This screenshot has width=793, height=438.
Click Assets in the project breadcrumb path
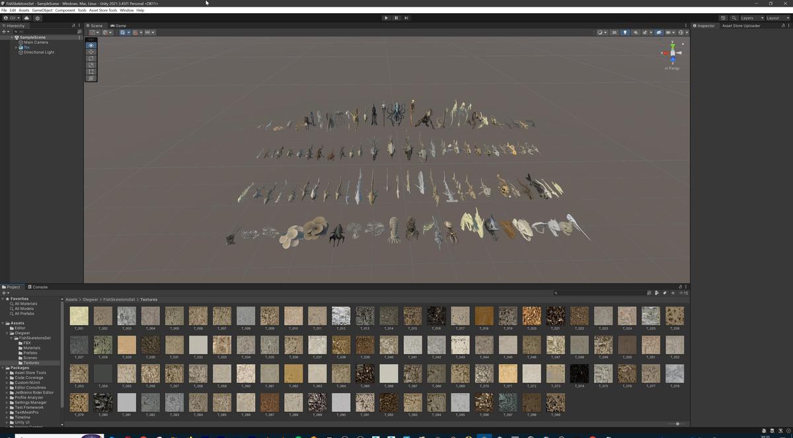pos(71,299)
